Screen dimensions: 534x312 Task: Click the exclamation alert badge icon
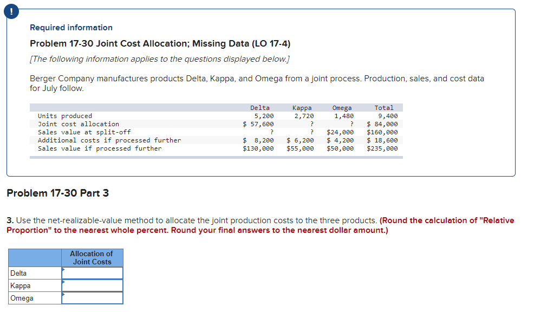point(11,11)
